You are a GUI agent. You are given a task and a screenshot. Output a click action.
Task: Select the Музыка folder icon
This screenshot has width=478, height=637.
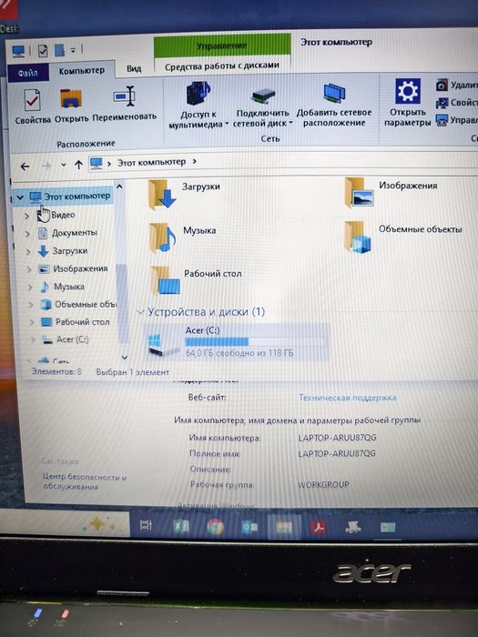click(x=162, y=238)
